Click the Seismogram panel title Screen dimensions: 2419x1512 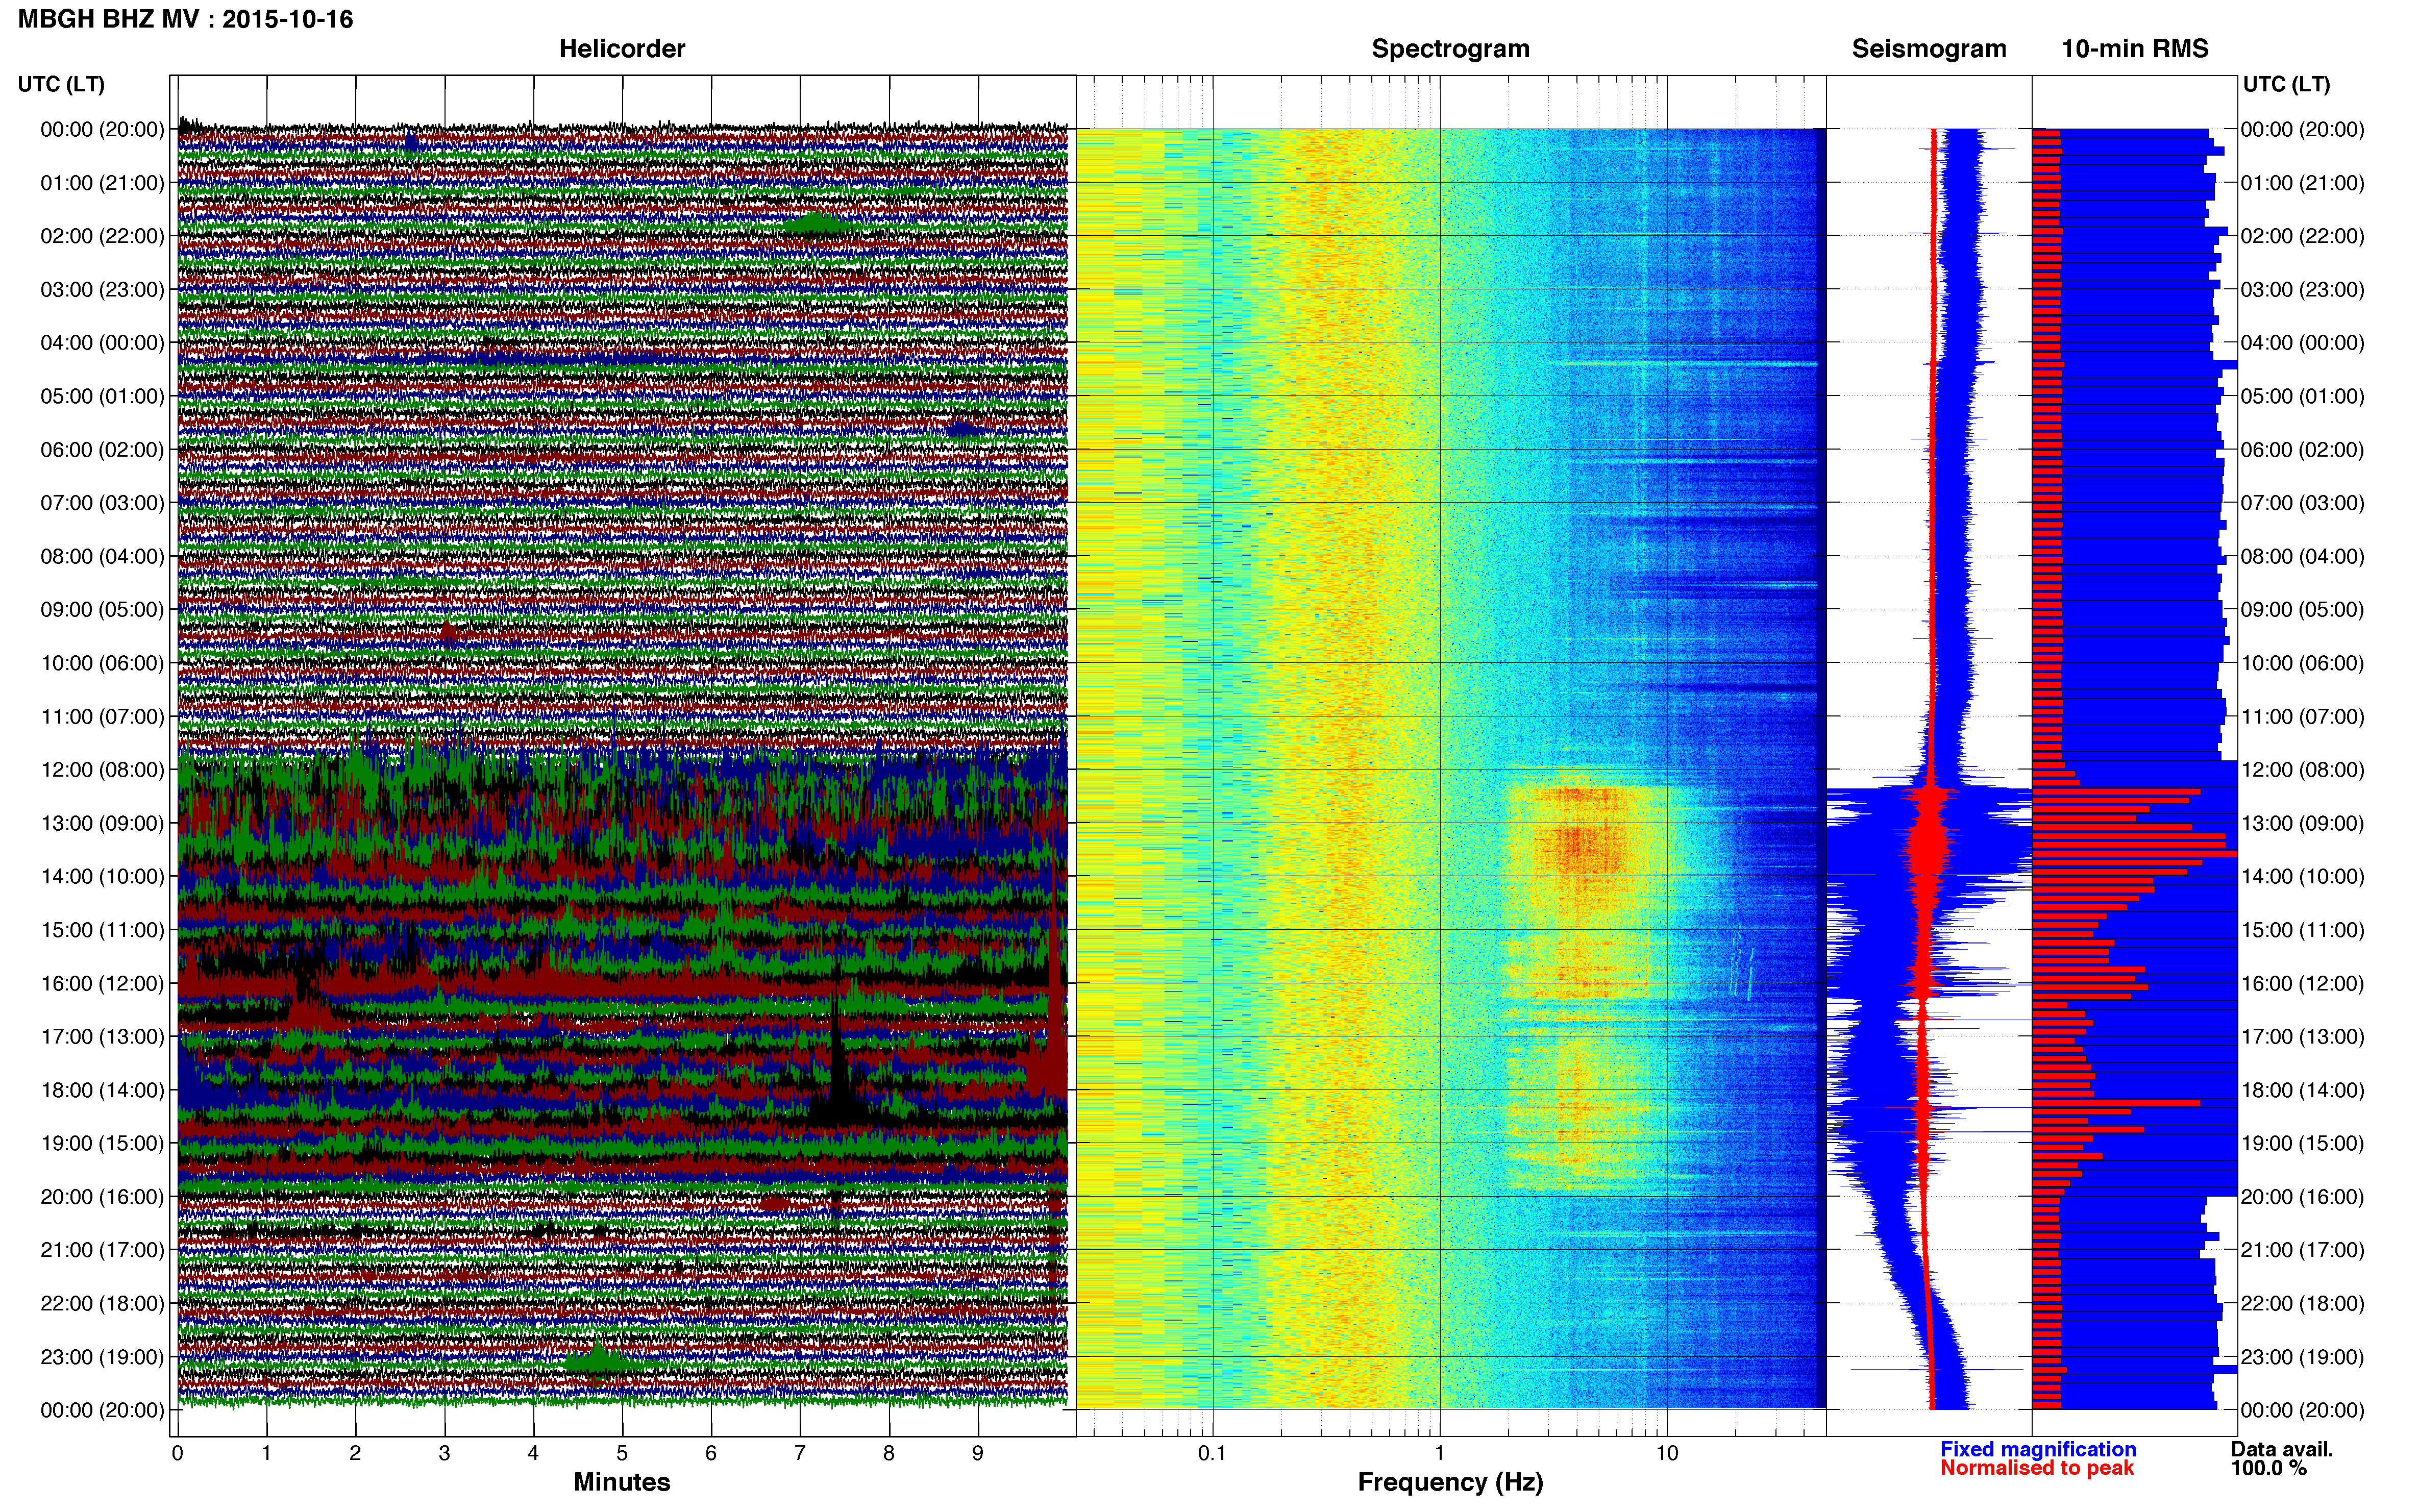[1928, 49]
